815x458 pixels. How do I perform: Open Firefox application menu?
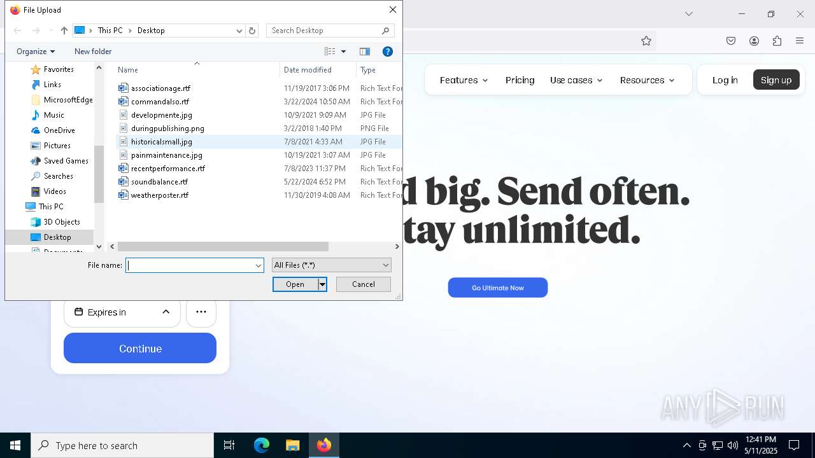point(800,41)
